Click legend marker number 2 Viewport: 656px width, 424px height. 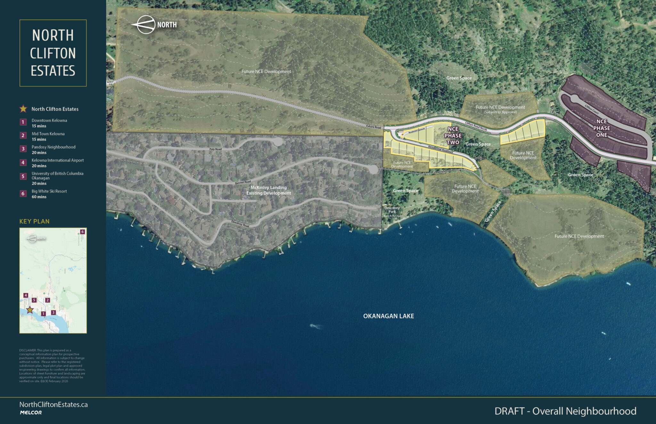coord(23,135)
